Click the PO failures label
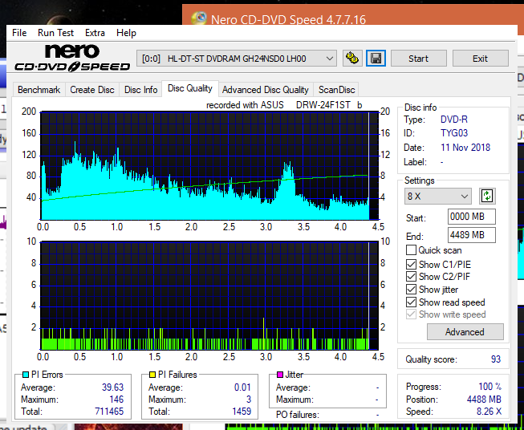Viewport: 524px width, 430px height. 298,416
